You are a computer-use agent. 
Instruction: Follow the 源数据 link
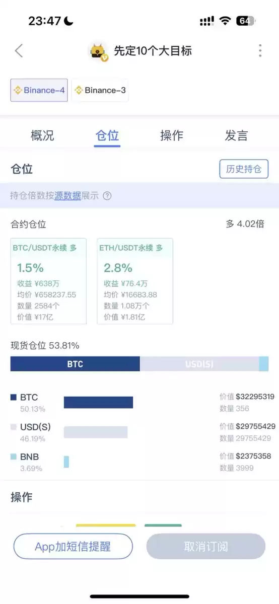67,196
